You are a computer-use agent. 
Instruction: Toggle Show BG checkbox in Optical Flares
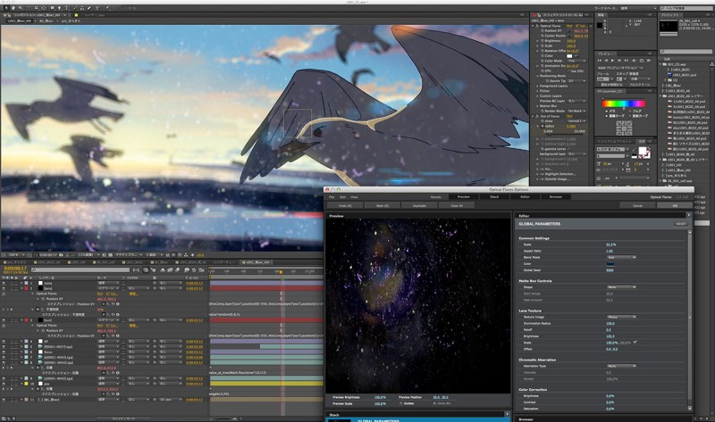(x=434, y=403)
